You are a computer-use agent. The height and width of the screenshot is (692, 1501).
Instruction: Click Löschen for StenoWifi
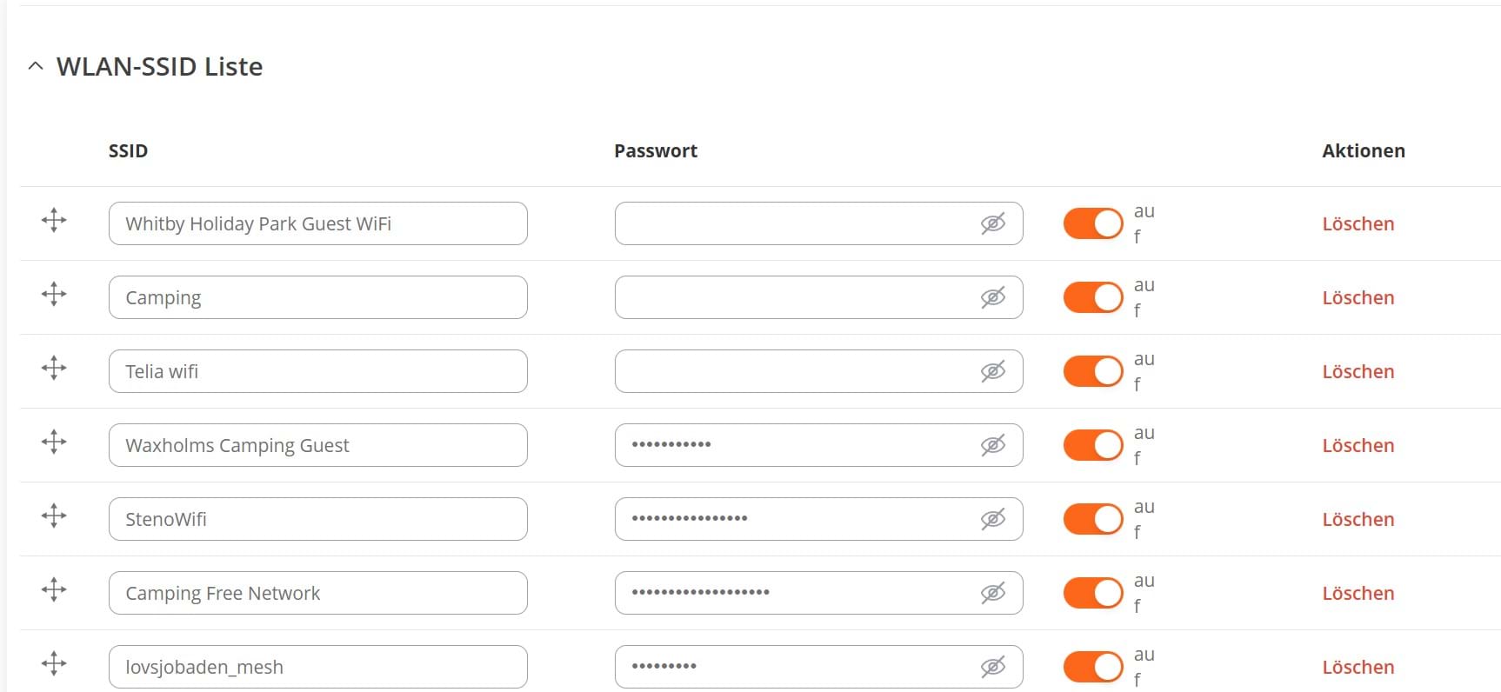pos(1358,519)
